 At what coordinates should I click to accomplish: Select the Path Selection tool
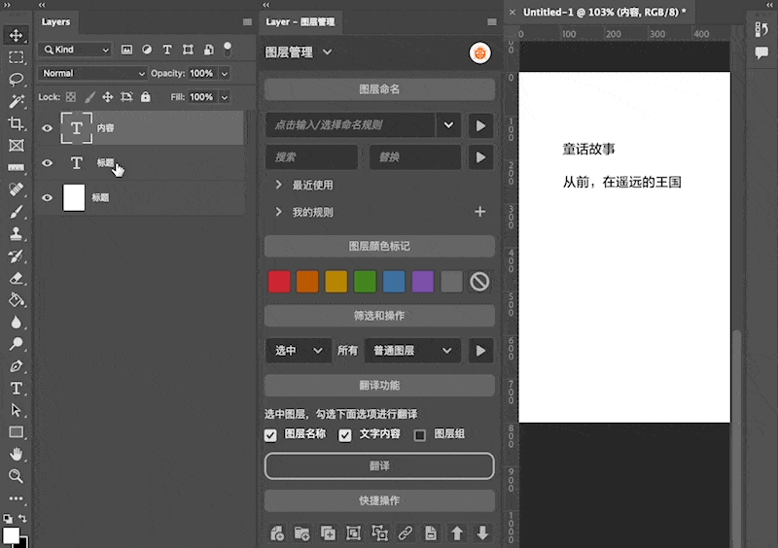[16, 410]
